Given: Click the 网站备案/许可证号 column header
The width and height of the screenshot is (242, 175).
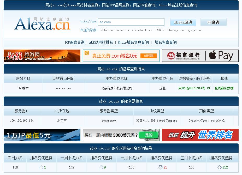Looking at the screenshot, I should pyautogui.click(x=194, y=79).
